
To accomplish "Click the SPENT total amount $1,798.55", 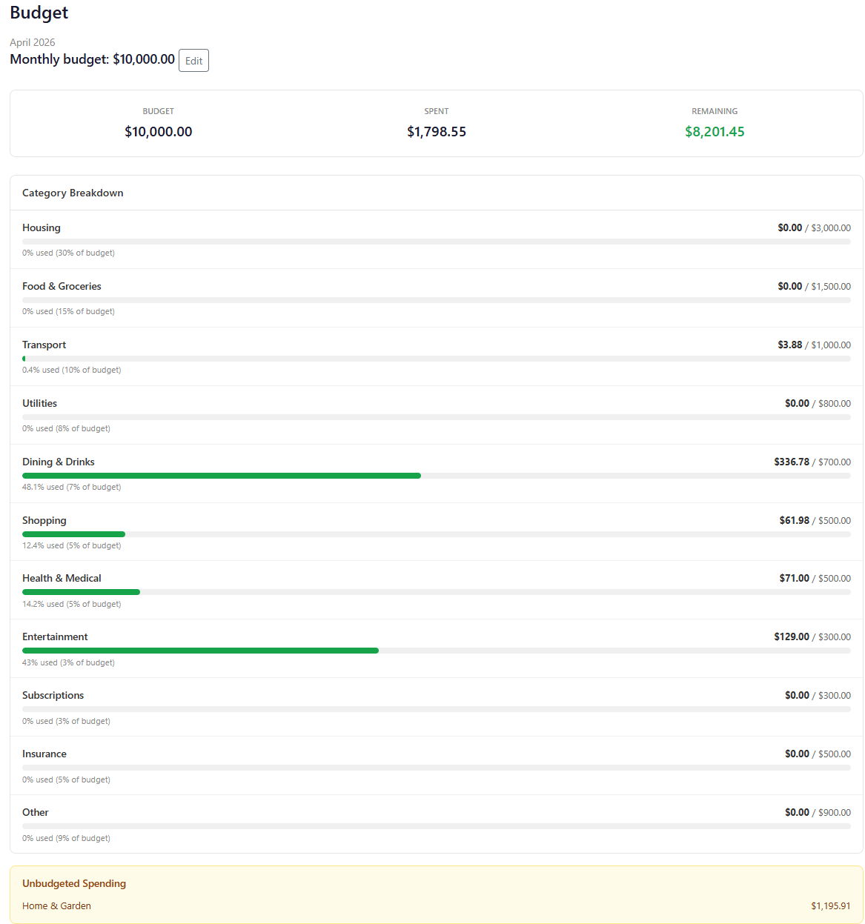I will (x=436, y=131).
